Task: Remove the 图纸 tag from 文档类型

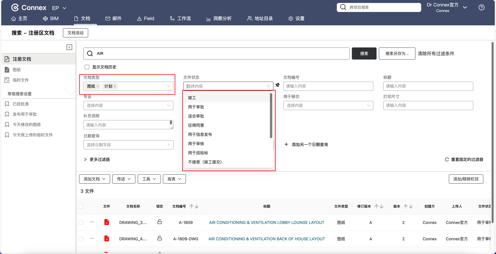Action: (x=98, y=86)
